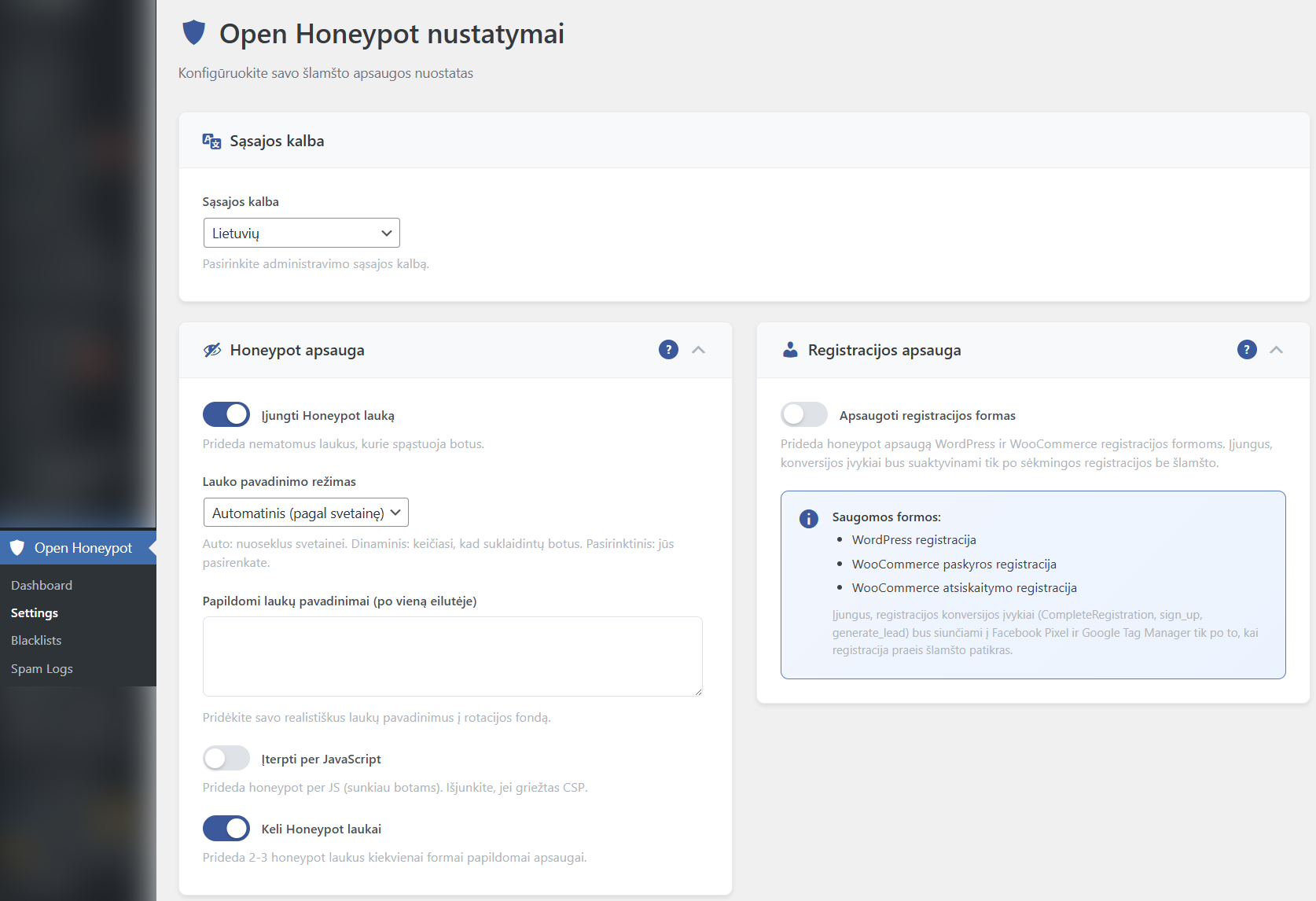Open help for Registracijos apsauga section
Image resolution: width=1316 pixels, height=901 pixels.
click(x=1247, y=350)
